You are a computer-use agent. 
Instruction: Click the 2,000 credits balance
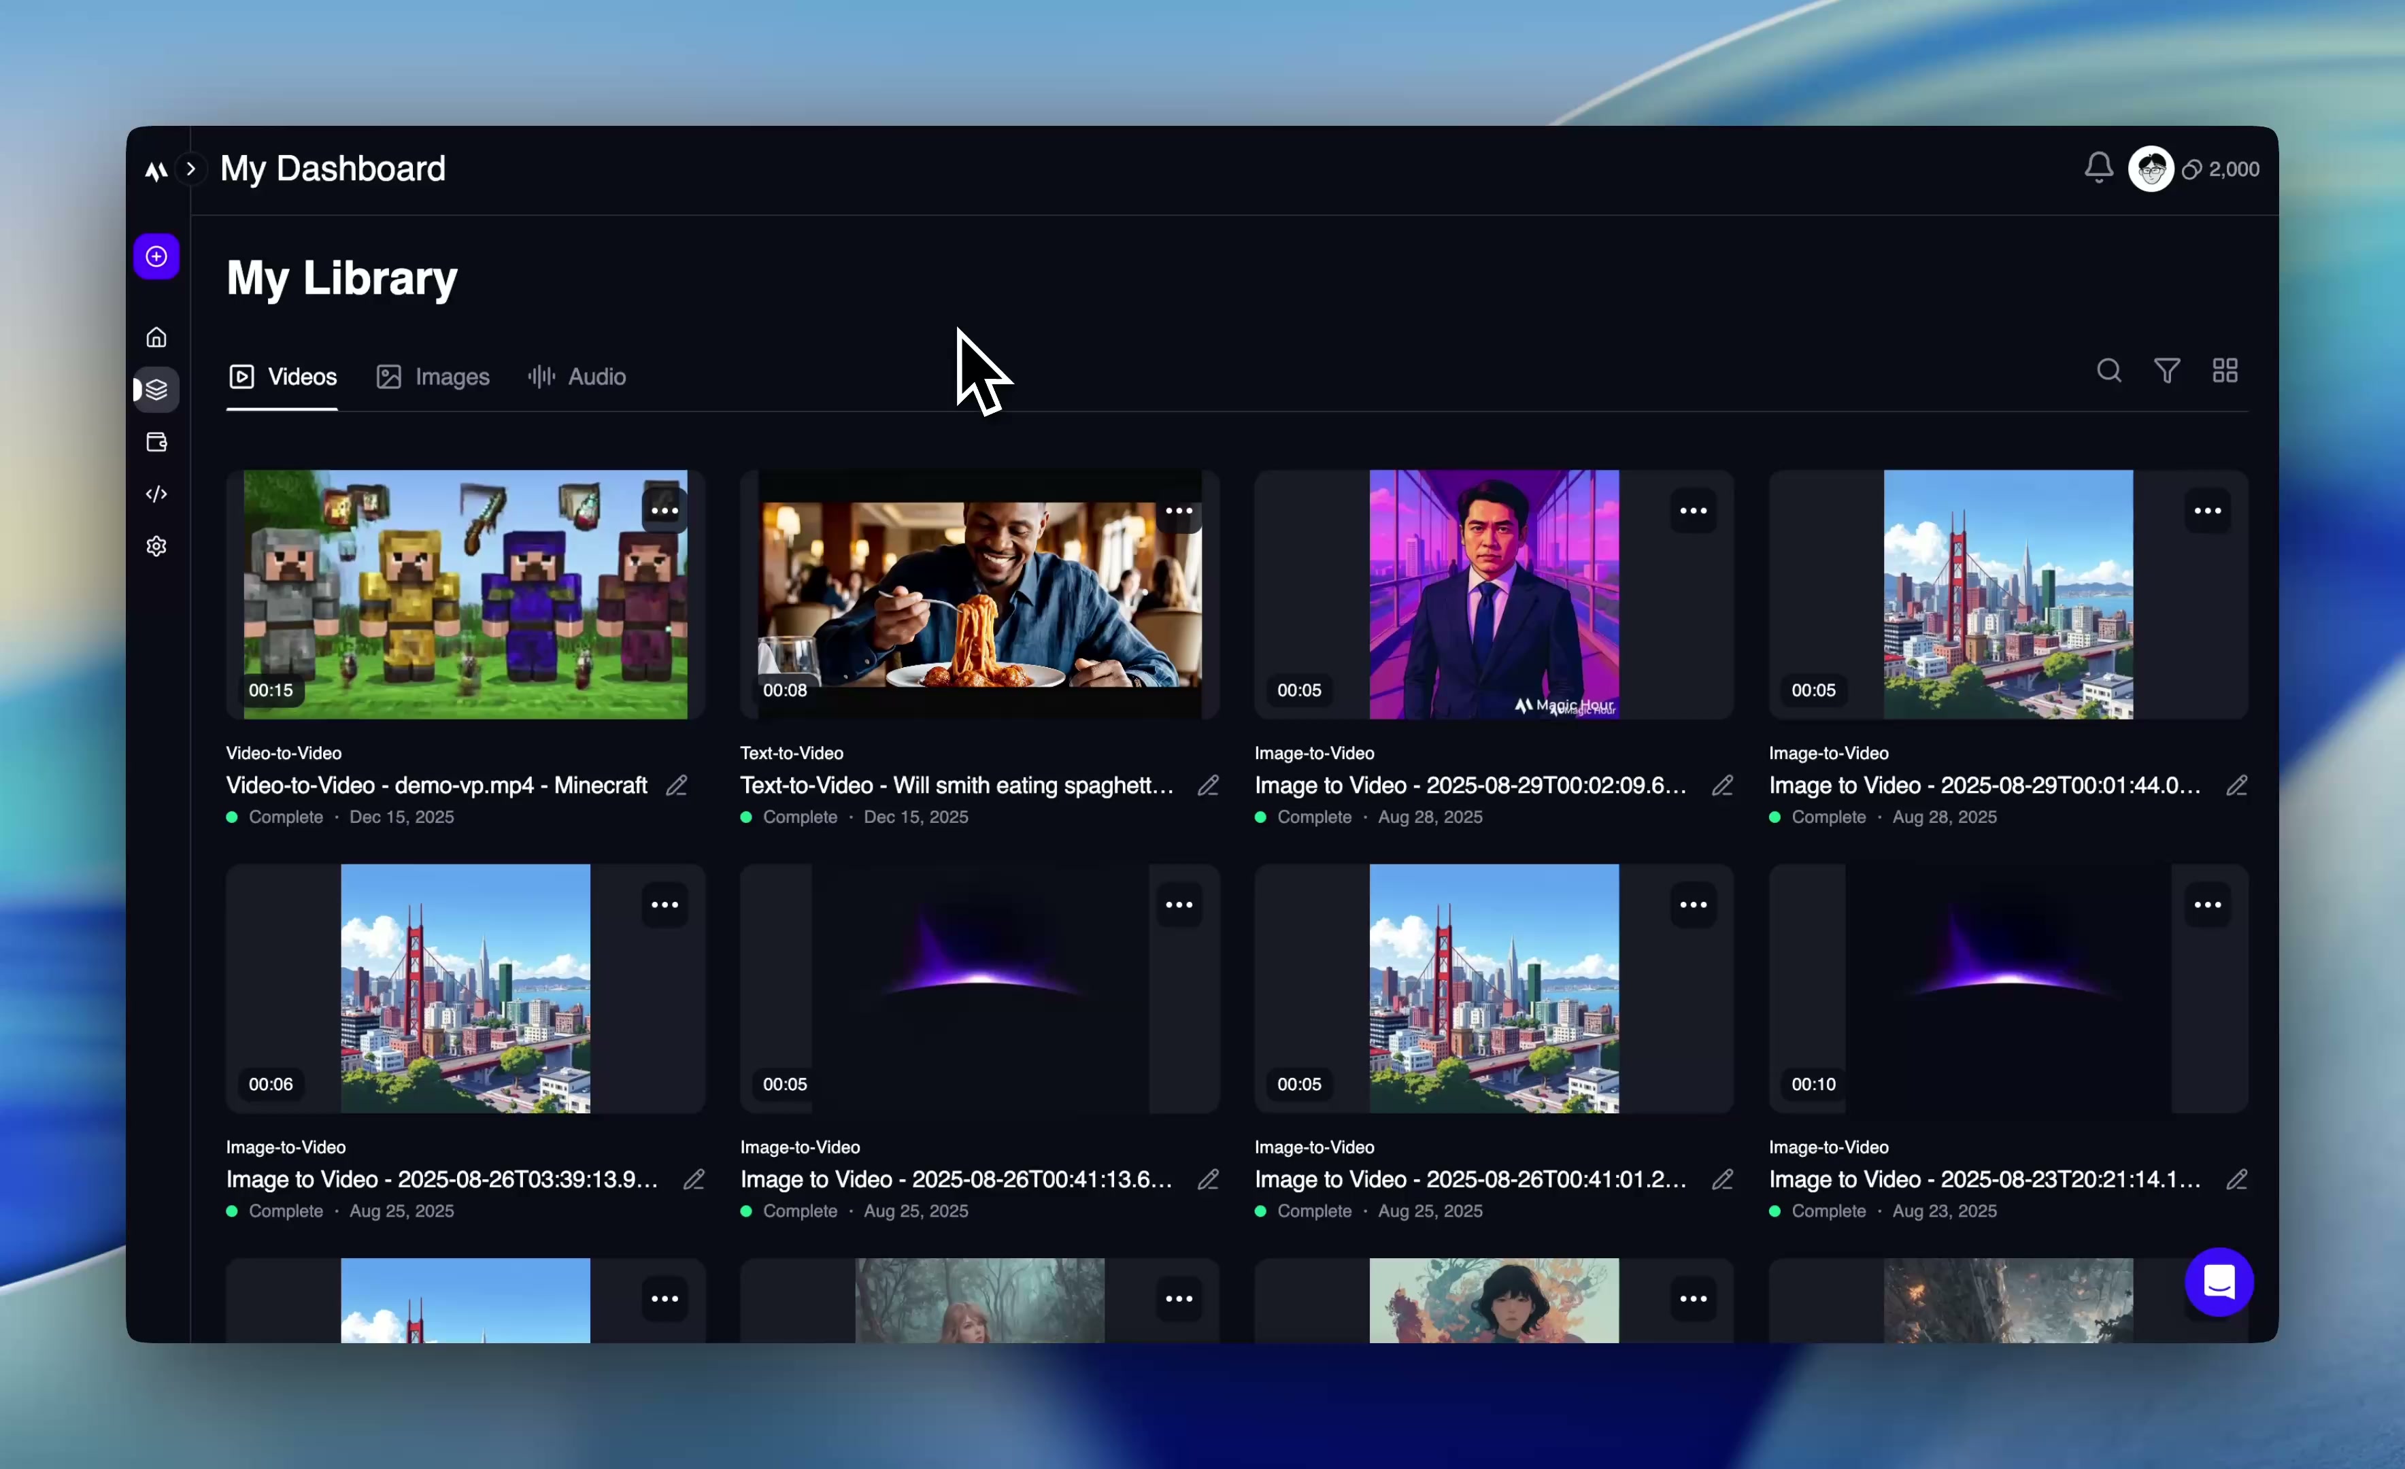click(2221, 170)
